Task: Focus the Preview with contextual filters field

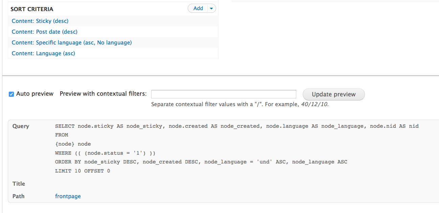Action: [224, 94]
